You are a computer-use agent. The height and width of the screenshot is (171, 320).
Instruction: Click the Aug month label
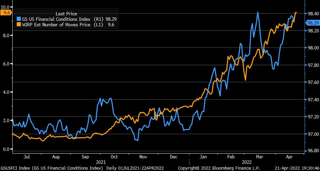pos(56,157)
